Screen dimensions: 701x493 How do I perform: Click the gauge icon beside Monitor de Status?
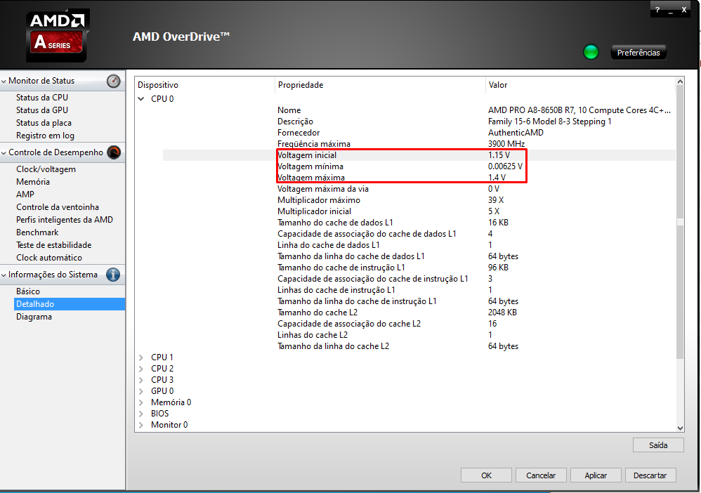[114, 81]
